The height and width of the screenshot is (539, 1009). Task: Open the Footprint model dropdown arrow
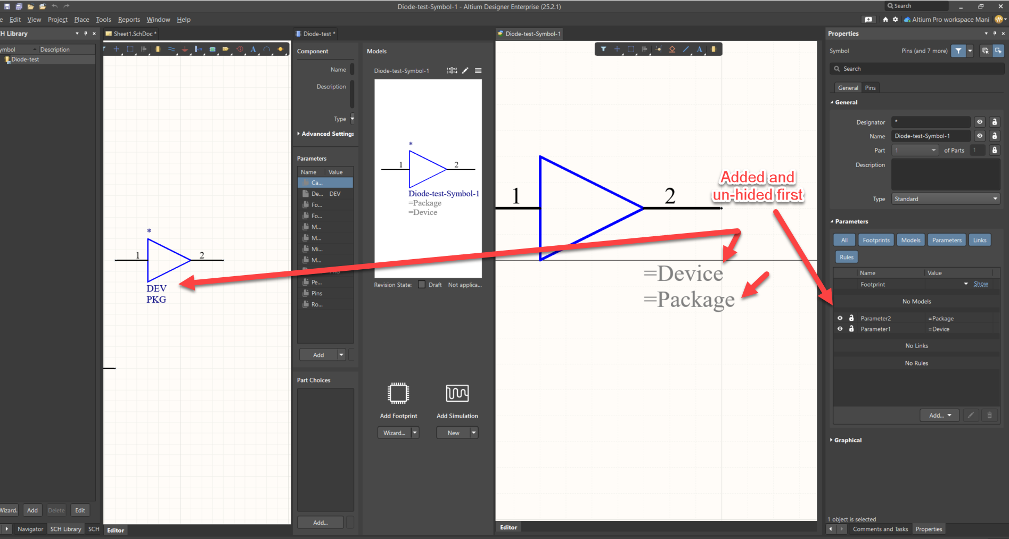click(966, 284)
